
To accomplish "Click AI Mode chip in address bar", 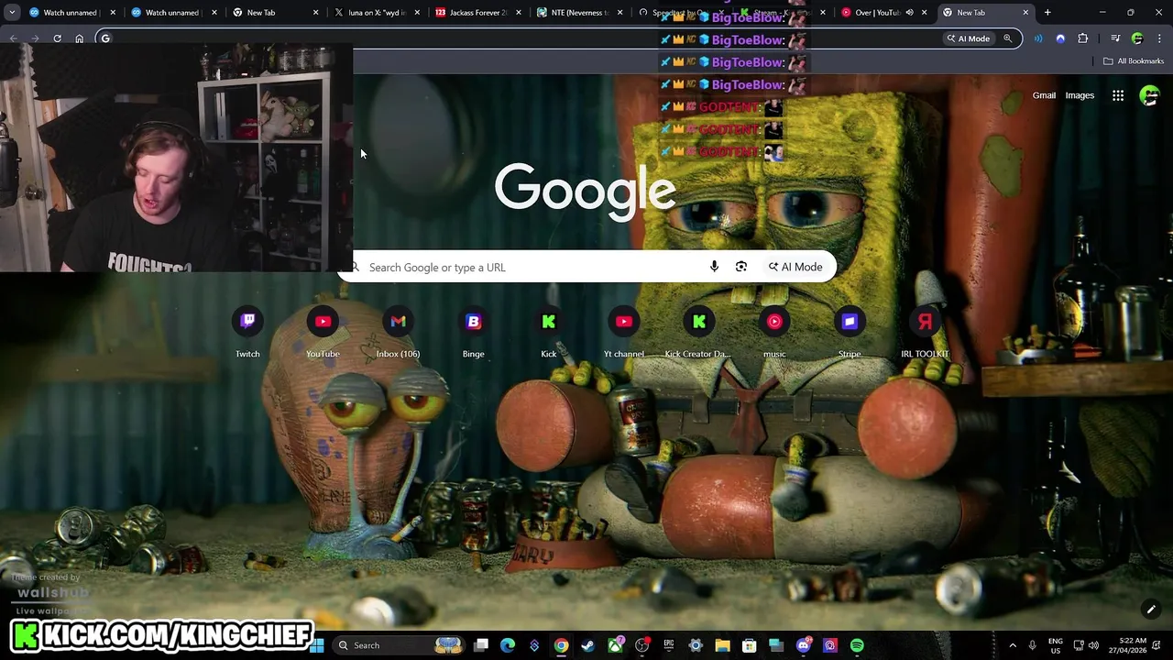I will click(968, 38).
